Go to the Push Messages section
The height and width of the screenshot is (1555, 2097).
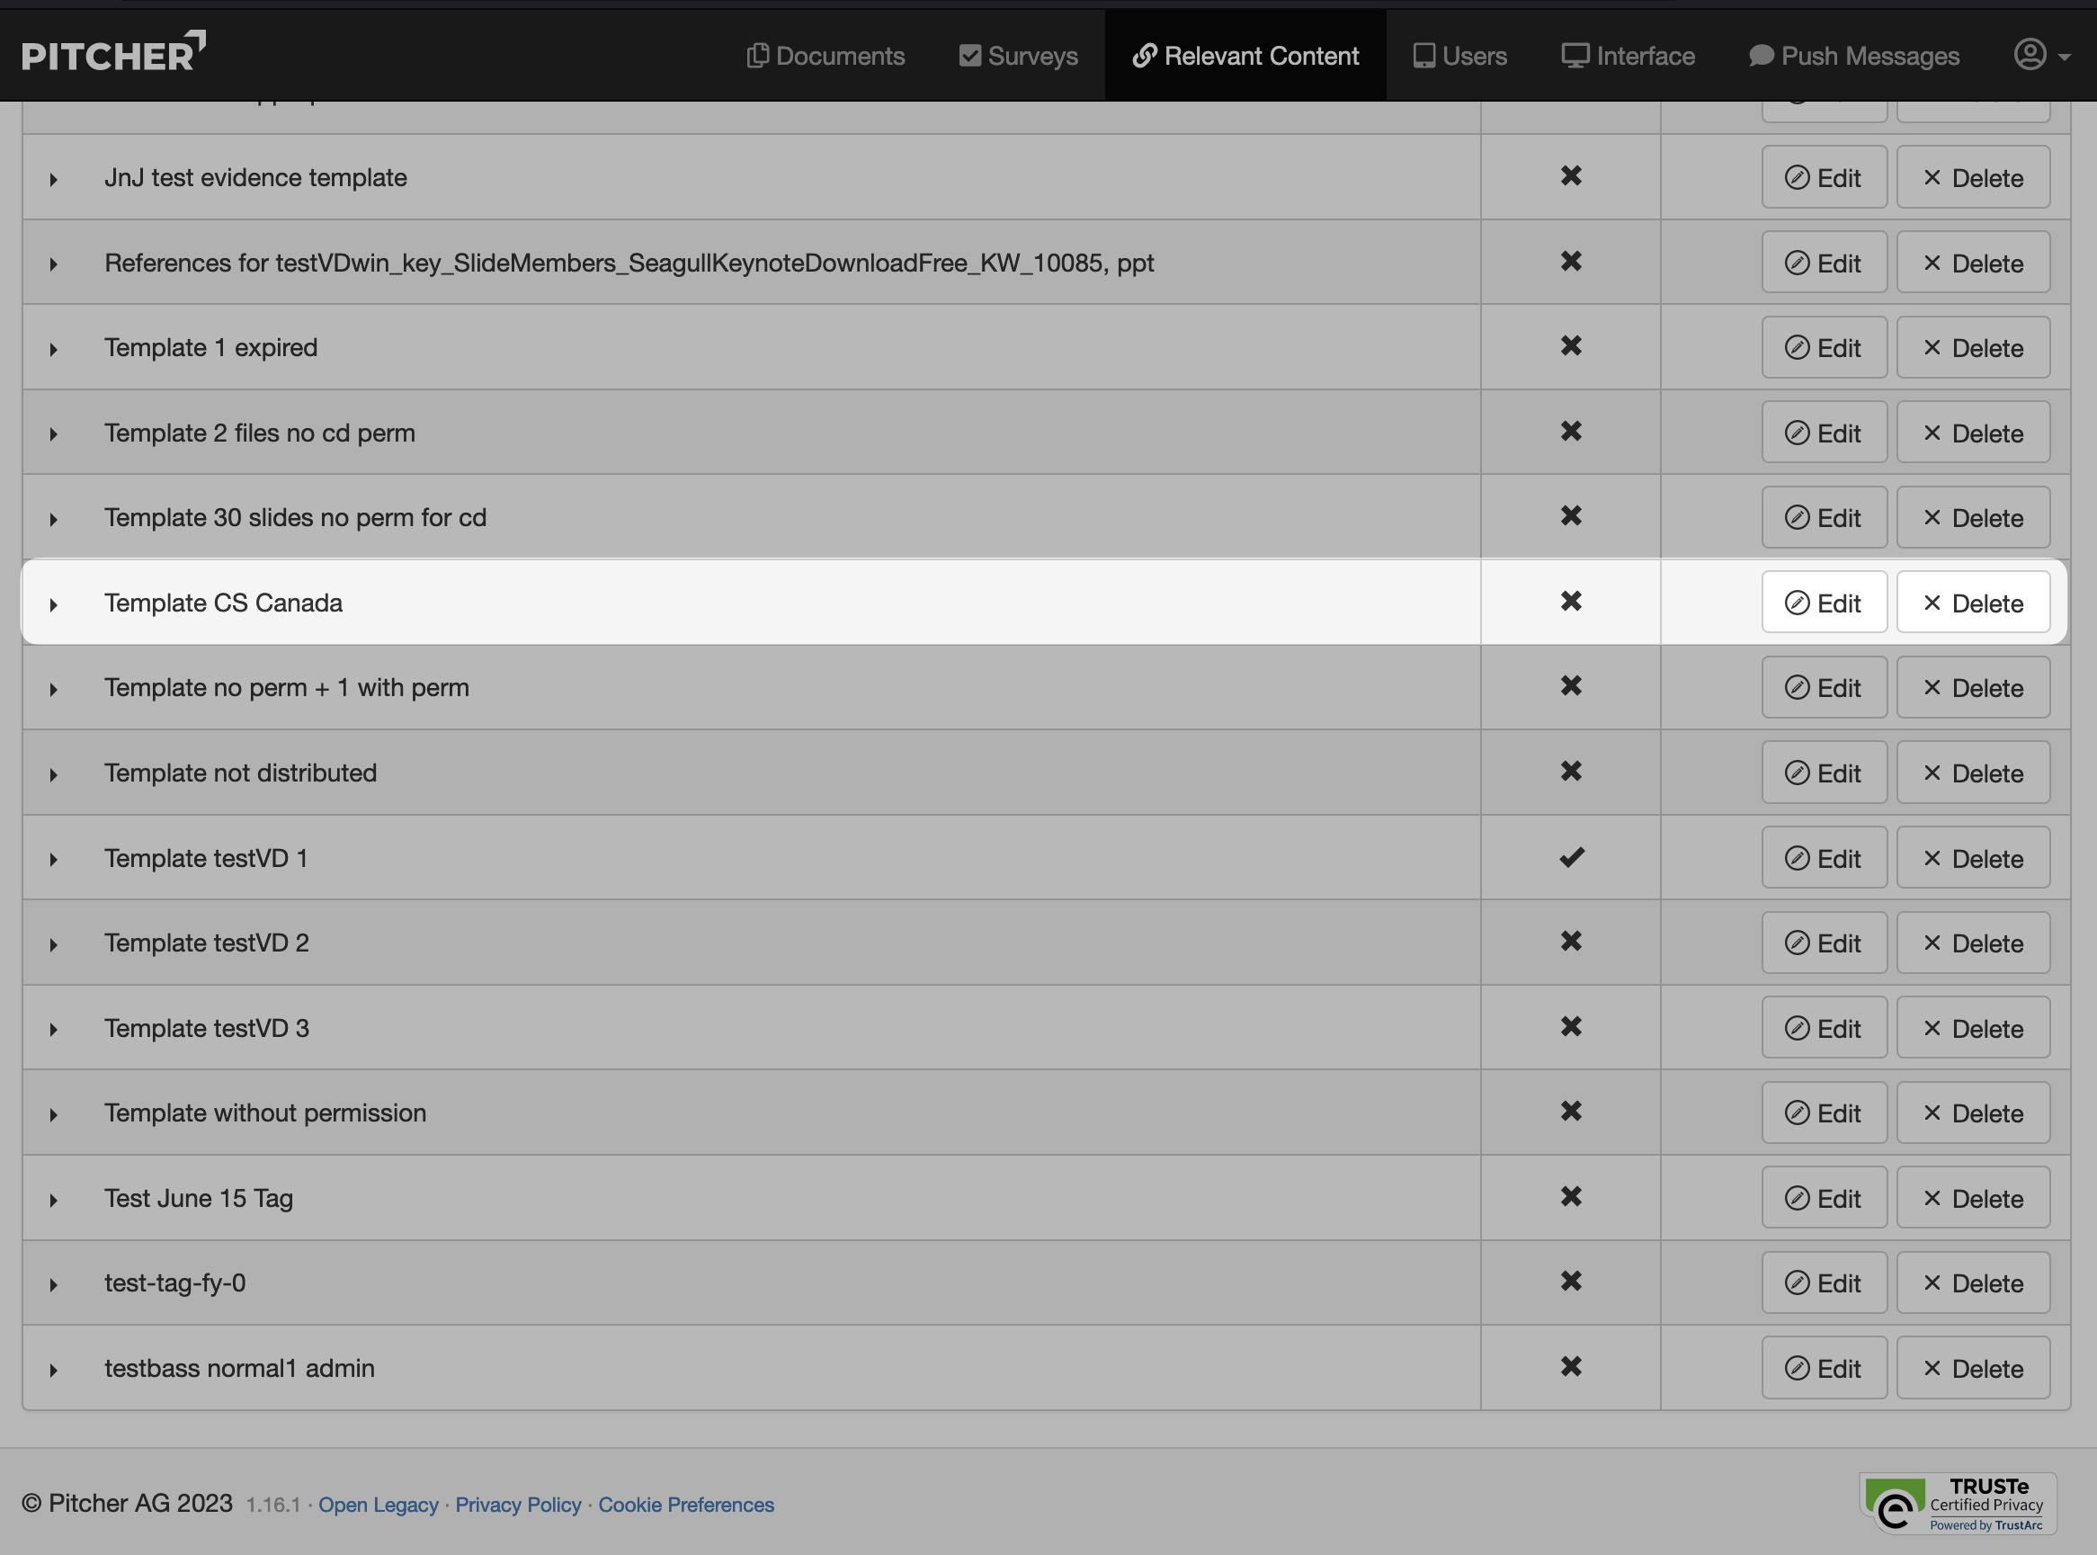pos(1853,56)
